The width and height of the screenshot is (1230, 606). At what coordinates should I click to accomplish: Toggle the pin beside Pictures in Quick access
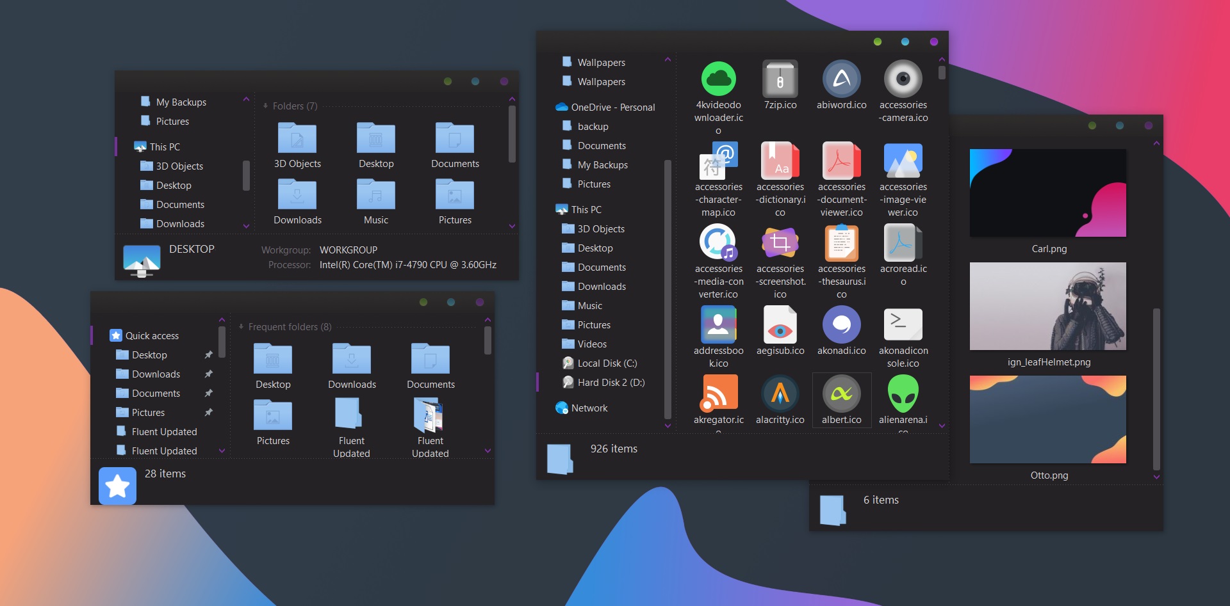point(208,412)
